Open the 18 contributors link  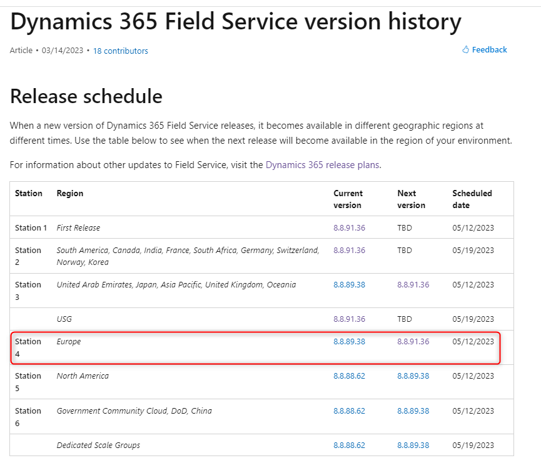121,51
